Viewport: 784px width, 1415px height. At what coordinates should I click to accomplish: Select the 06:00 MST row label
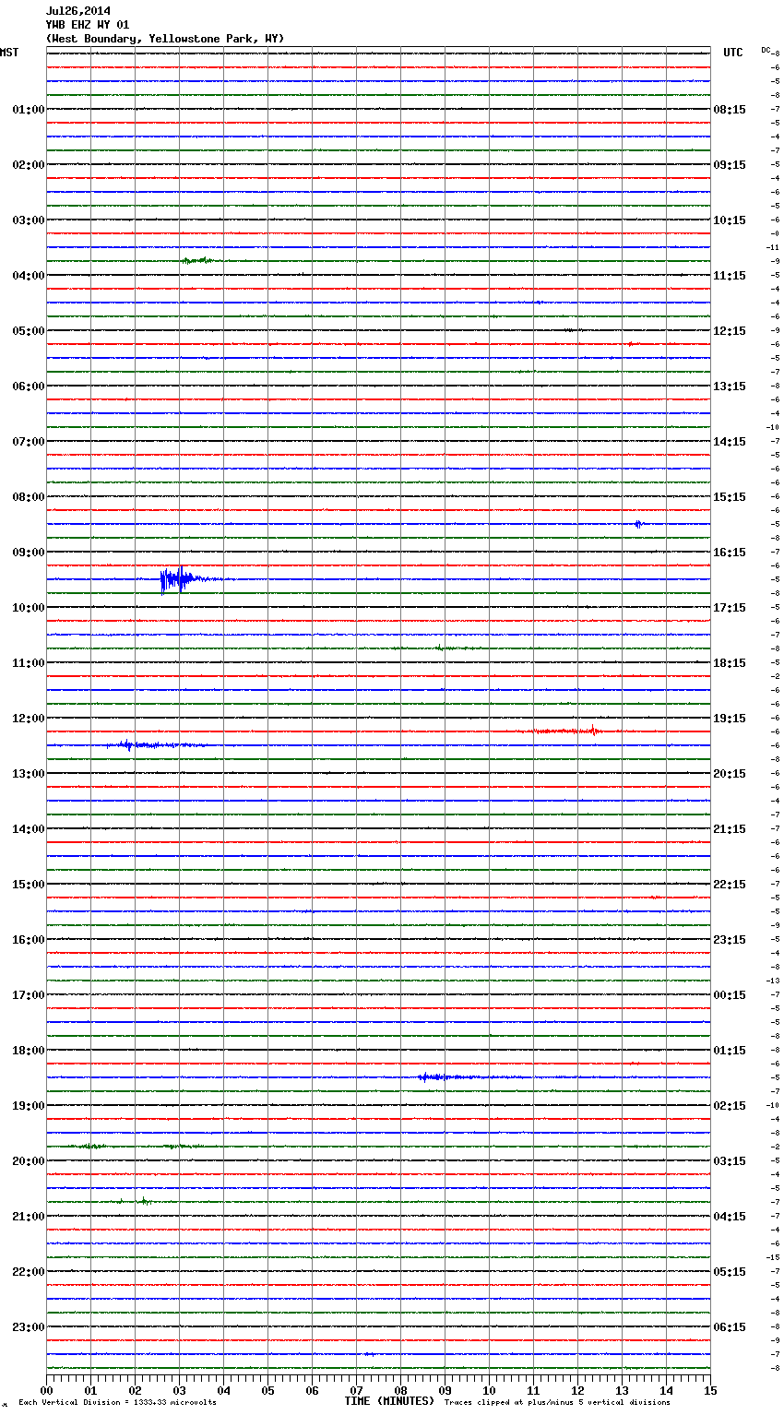coord(29,386)
